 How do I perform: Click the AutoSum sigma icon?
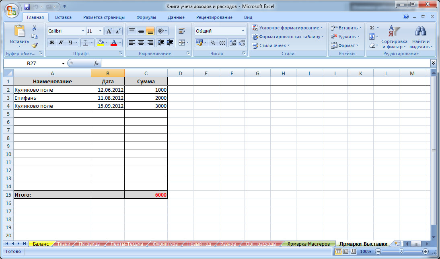(372, 28)
